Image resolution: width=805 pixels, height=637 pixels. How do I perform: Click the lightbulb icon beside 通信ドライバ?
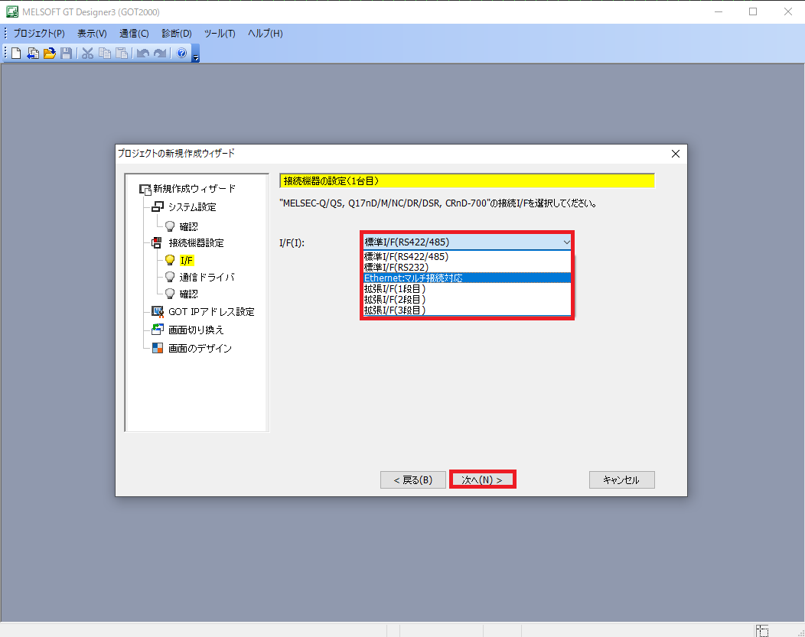click(x=170, y=278)
